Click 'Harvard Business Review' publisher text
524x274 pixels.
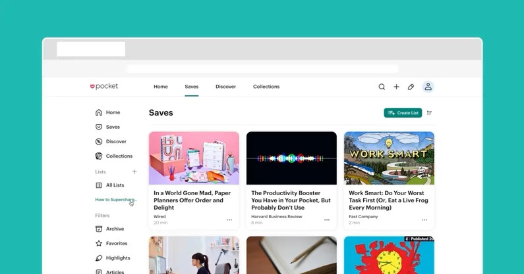277,217
